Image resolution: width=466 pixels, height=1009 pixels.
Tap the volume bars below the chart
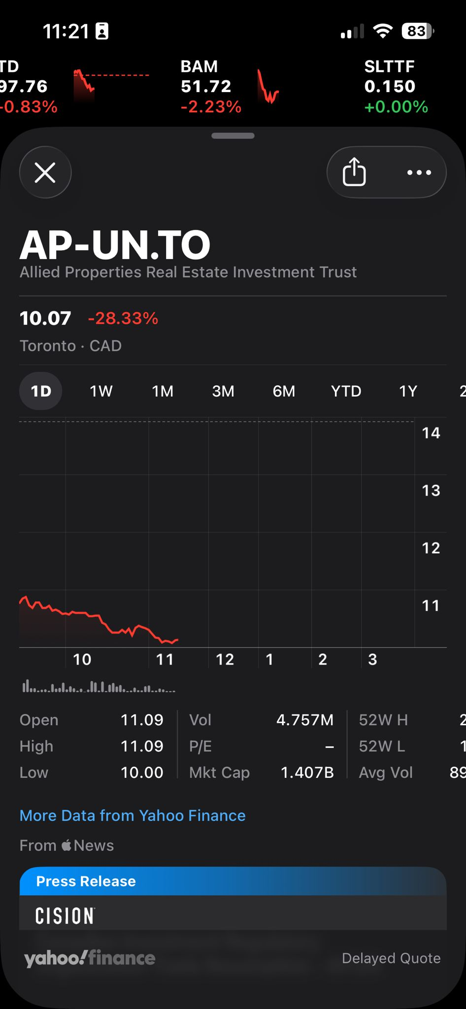tap(99, 687)
